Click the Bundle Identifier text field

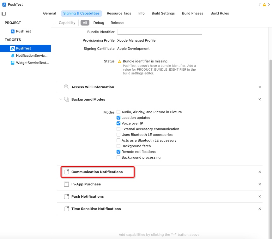click(x=160, y=32)
